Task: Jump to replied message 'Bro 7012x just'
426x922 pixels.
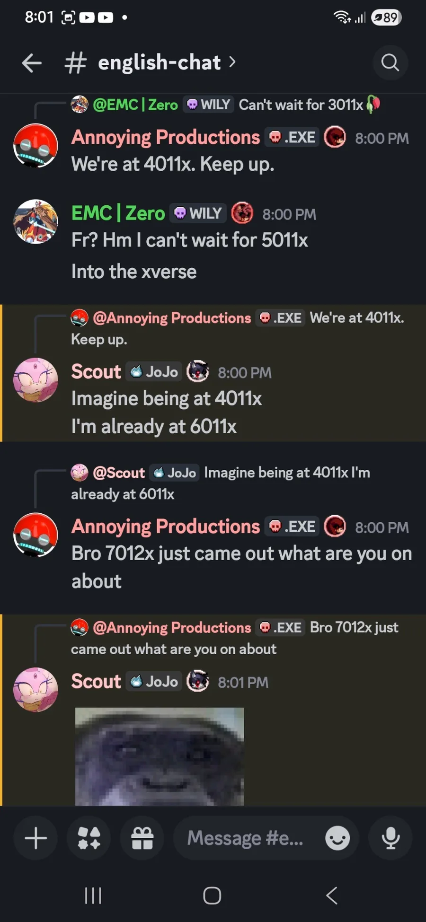Action: tap(235, 638)
